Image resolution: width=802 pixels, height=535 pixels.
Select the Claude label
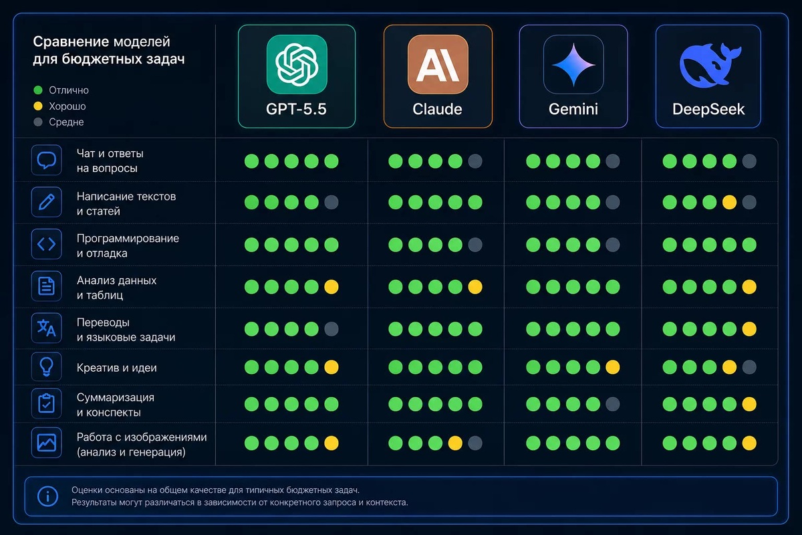(438, 109)
